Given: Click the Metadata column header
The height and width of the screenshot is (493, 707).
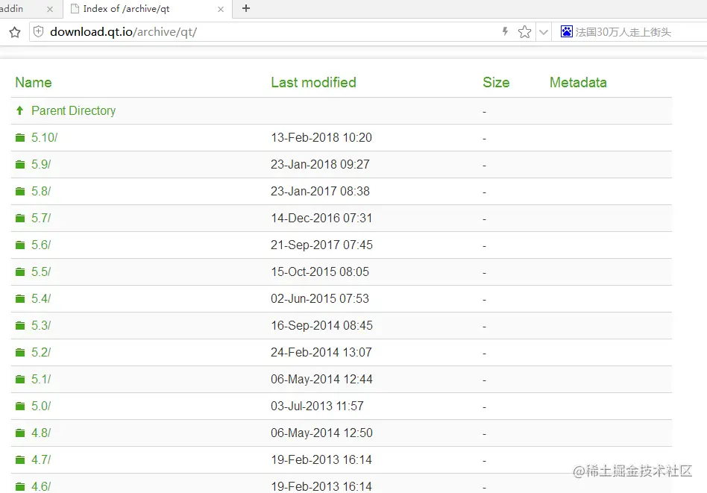Looking at the screenshot, I should [578, 83].
